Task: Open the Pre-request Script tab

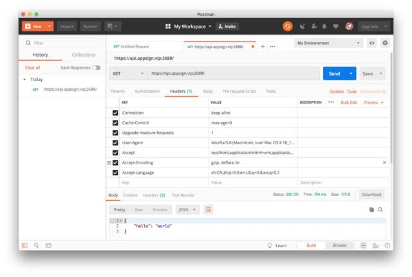Action: click(239, 91)
